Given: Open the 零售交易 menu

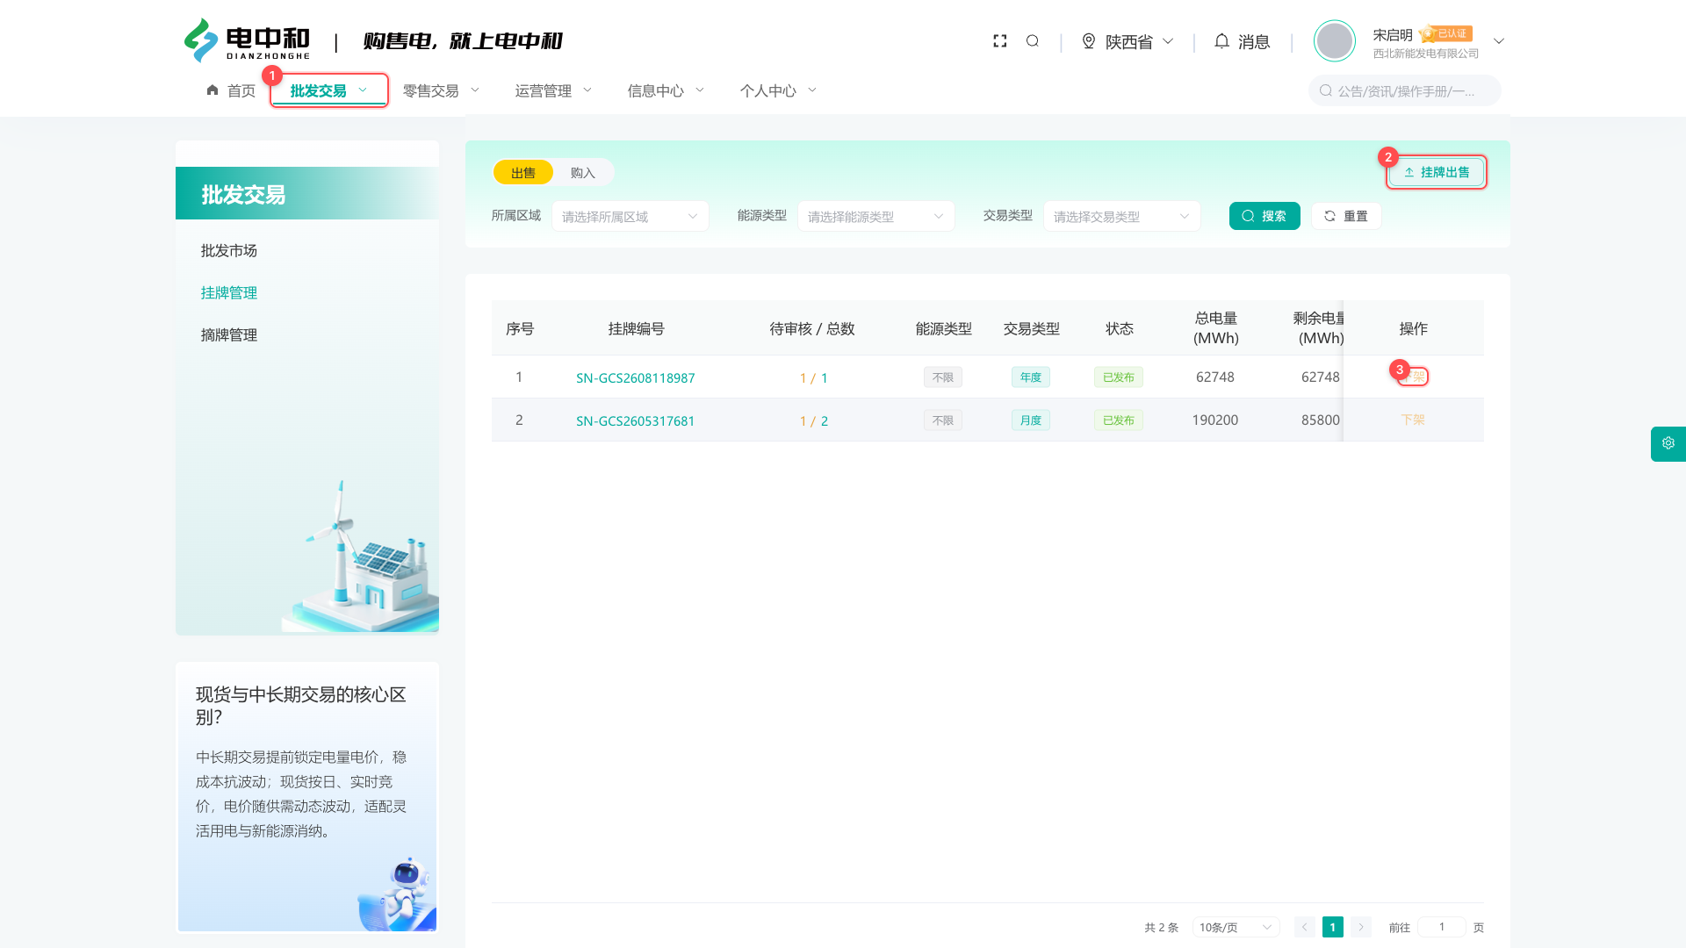Looking at the screenshot, I should tap(441, 90).
